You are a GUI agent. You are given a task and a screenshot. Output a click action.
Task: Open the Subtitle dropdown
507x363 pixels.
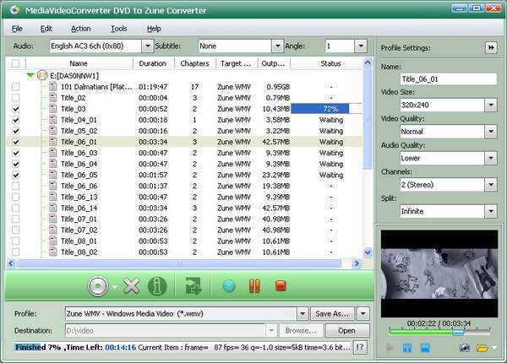277,46
